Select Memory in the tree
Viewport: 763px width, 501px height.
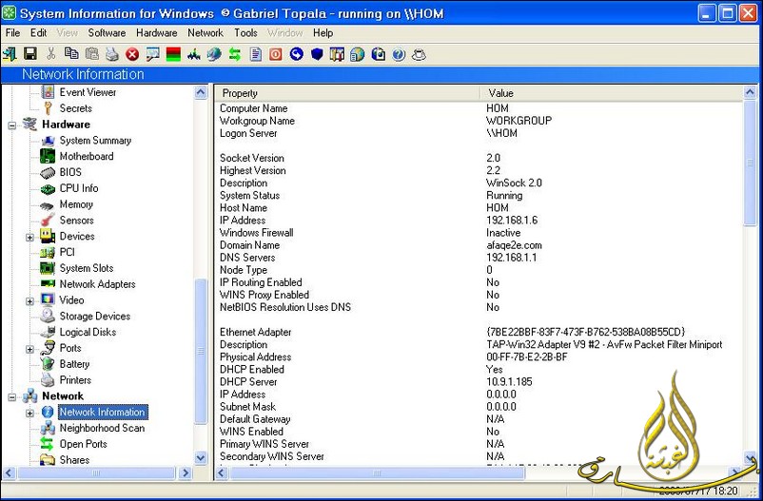click(76, 204)
